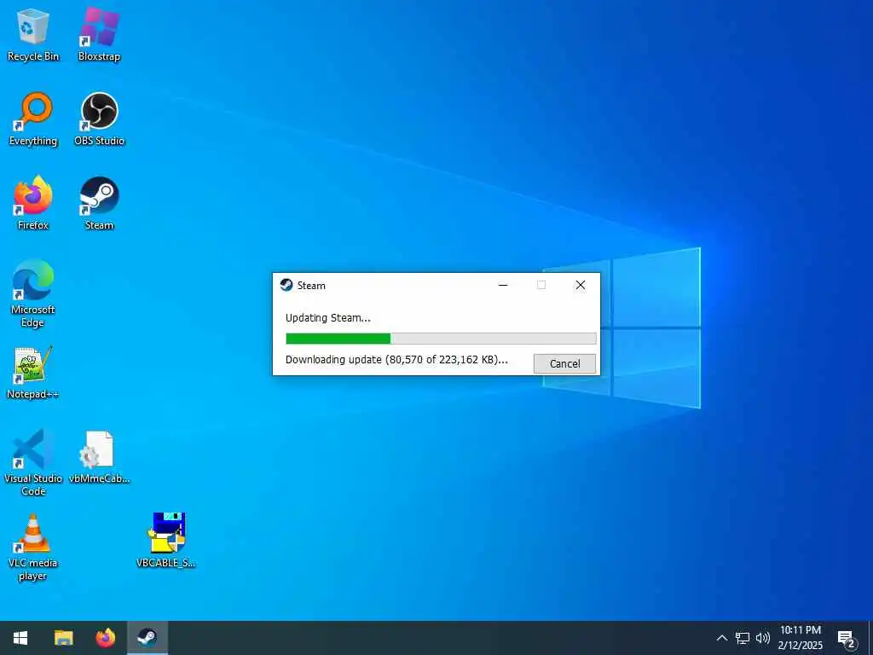Viewport: 873px width, 655px height.
Task: Select the Bloxstrap desktop shortcut
Action: (x=99, y=33)
